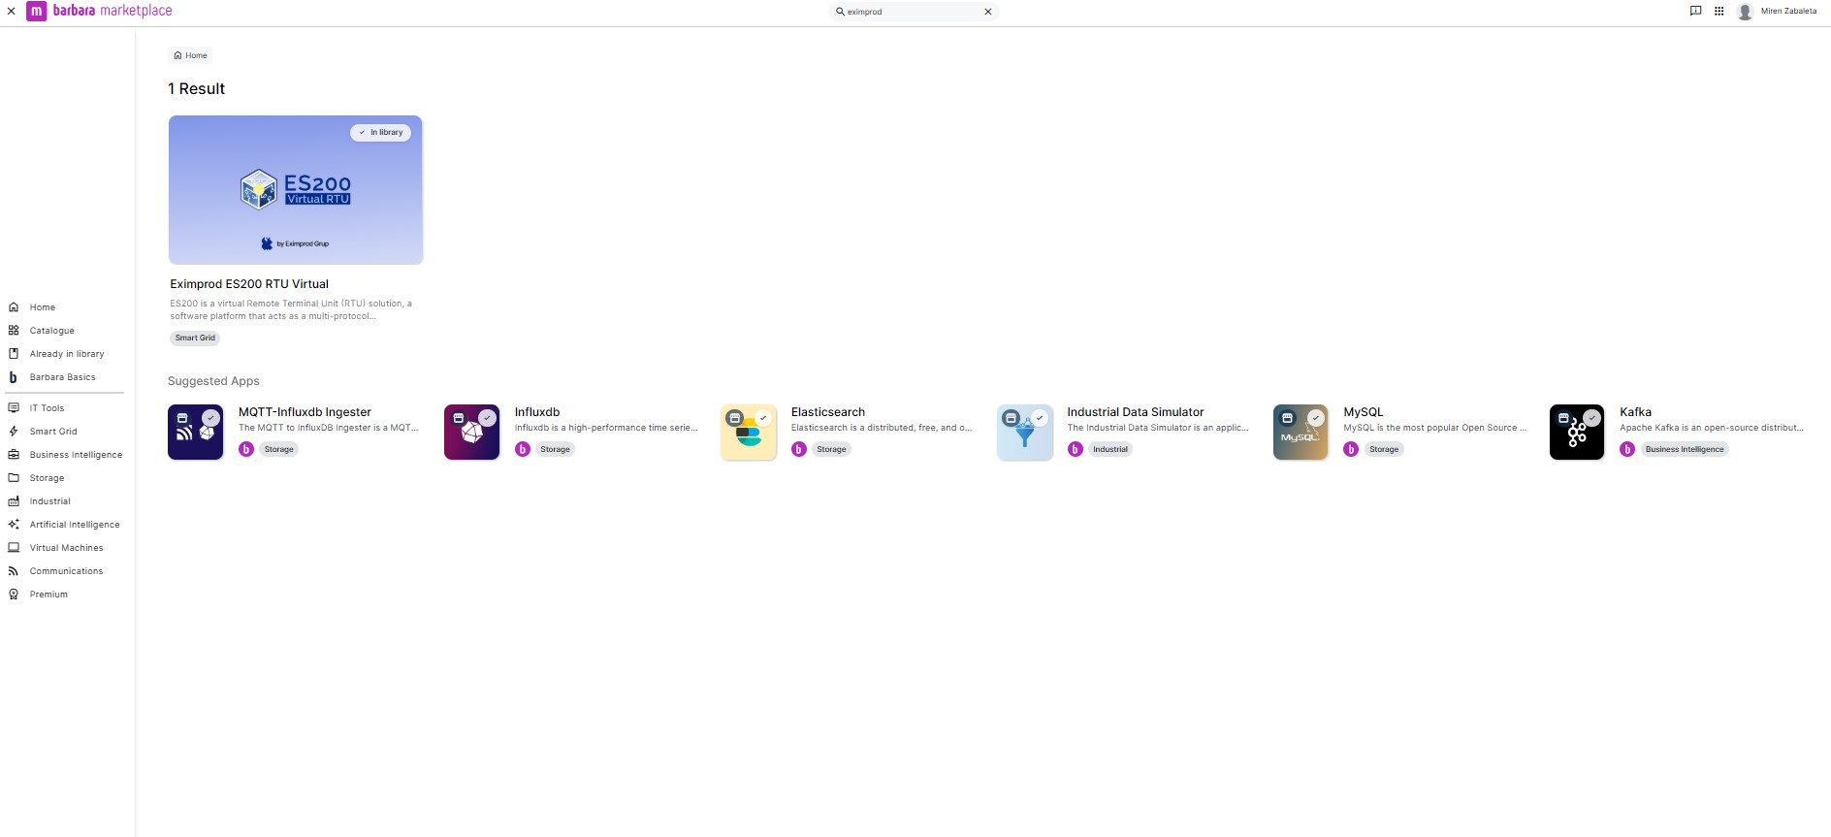Open the feedback info bubble icon

tap(1695, 12)
